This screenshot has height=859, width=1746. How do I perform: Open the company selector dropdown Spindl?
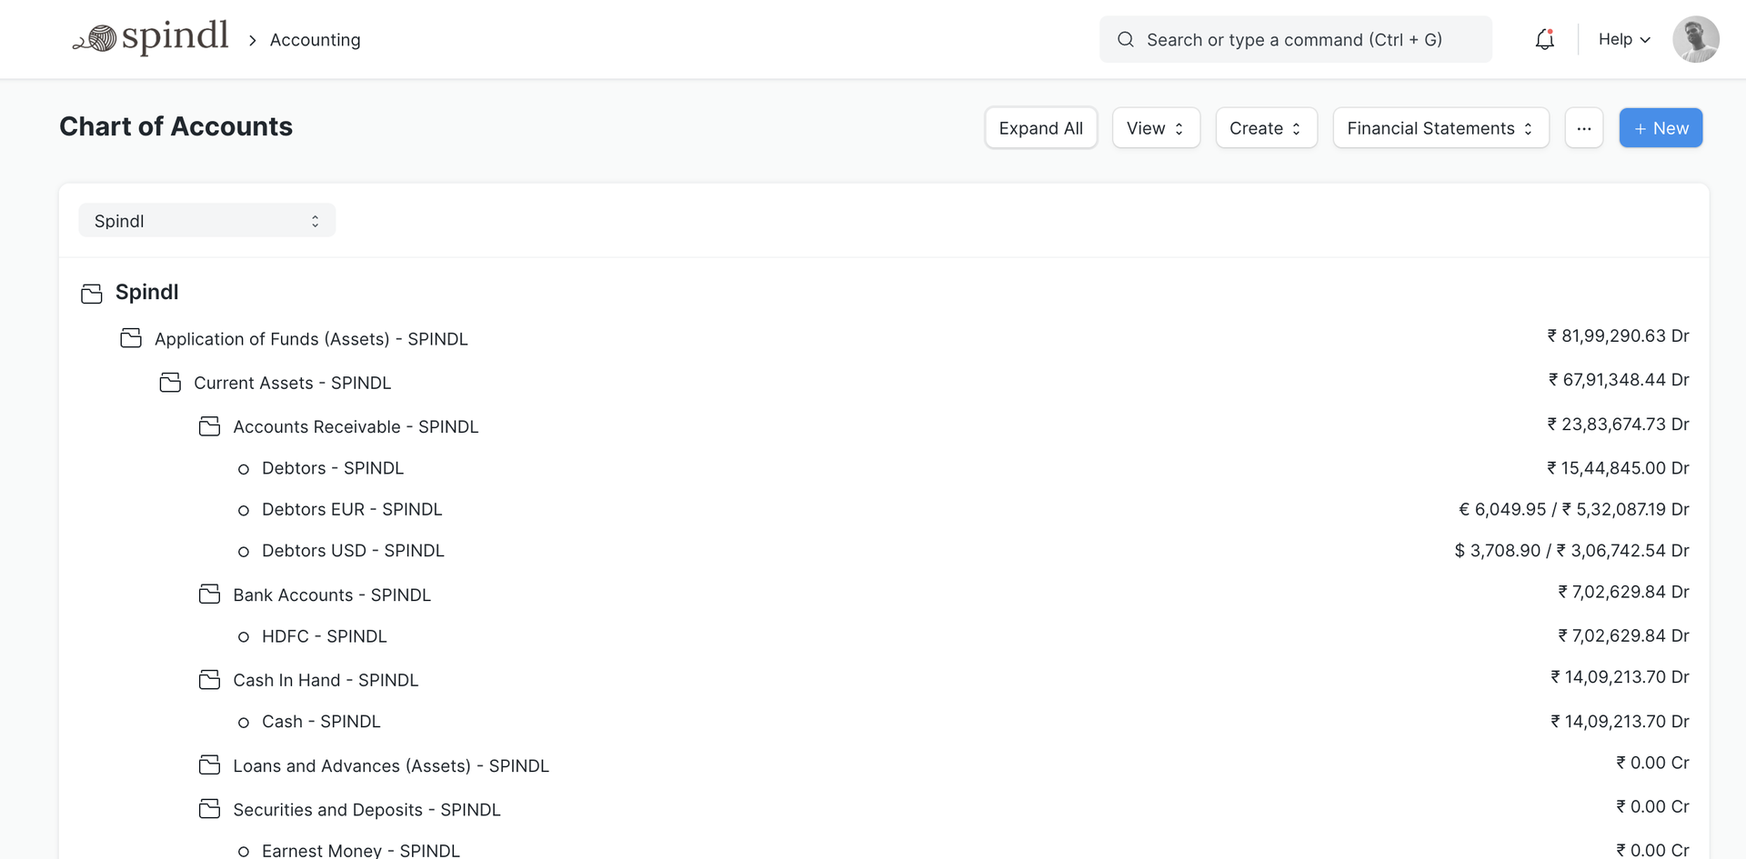(206, 221)
